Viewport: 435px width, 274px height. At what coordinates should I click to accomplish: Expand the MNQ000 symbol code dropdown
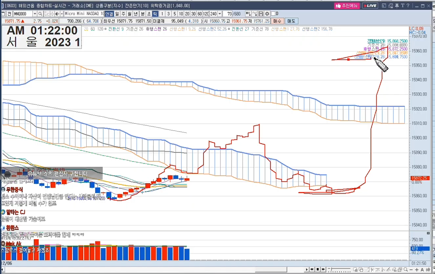coord(35,14)
